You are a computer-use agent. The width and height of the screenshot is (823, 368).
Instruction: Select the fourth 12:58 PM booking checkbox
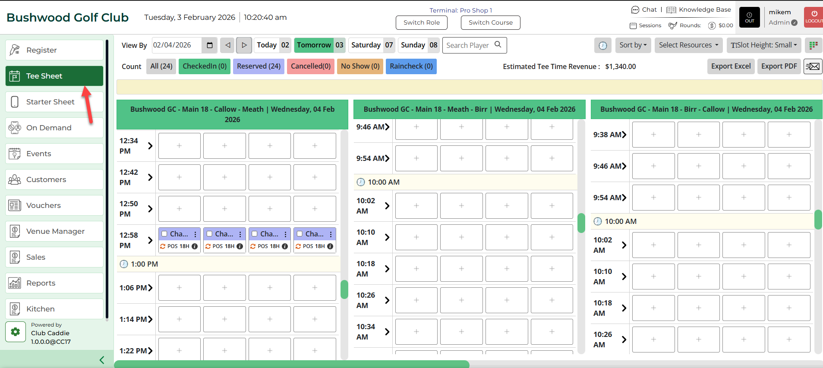300,234
